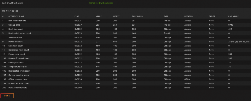Image resolution: width=251 pixels, height=101 pixels.
Task: Click the 'Last SMART test result:' label
Action: (13, 3)
